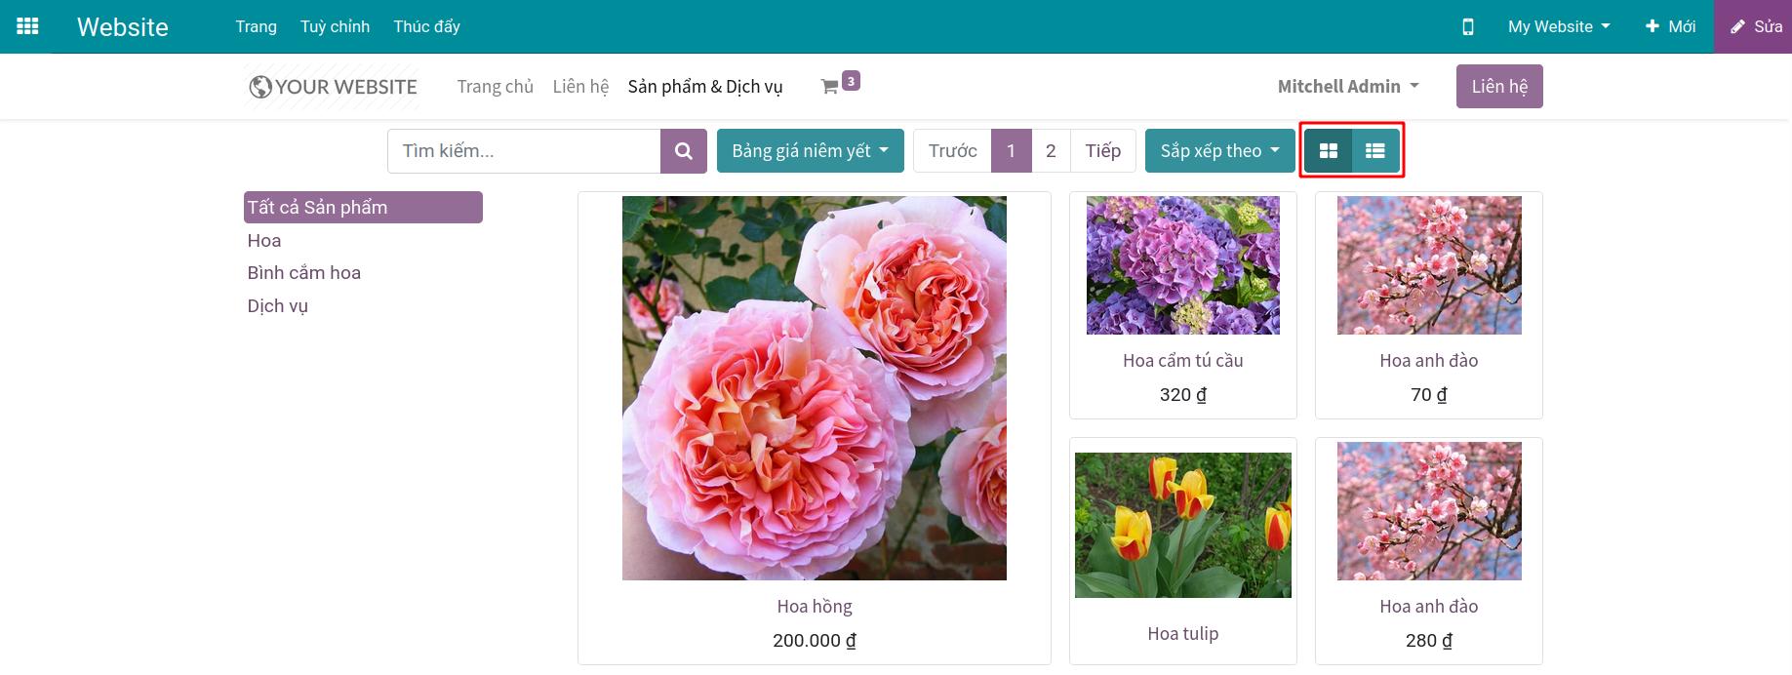Click the mobile preview phone icon
Image resolution: width=1792 pixels, height=675 pixels.
click(x=1467, y=26)
